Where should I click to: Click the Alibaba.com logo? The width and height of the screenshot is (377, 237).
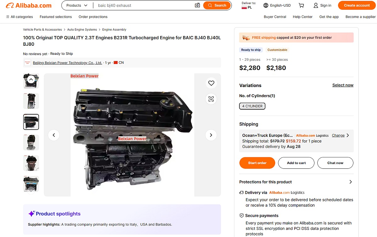click(29, 5)
